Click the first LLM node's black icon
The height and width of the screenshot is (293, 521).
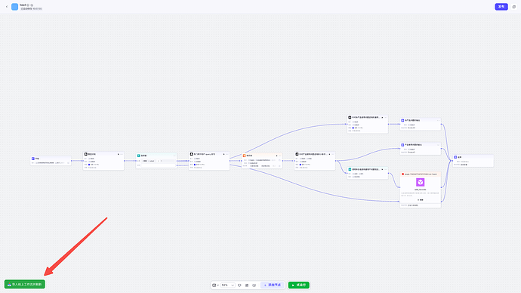tap(86, 154)
